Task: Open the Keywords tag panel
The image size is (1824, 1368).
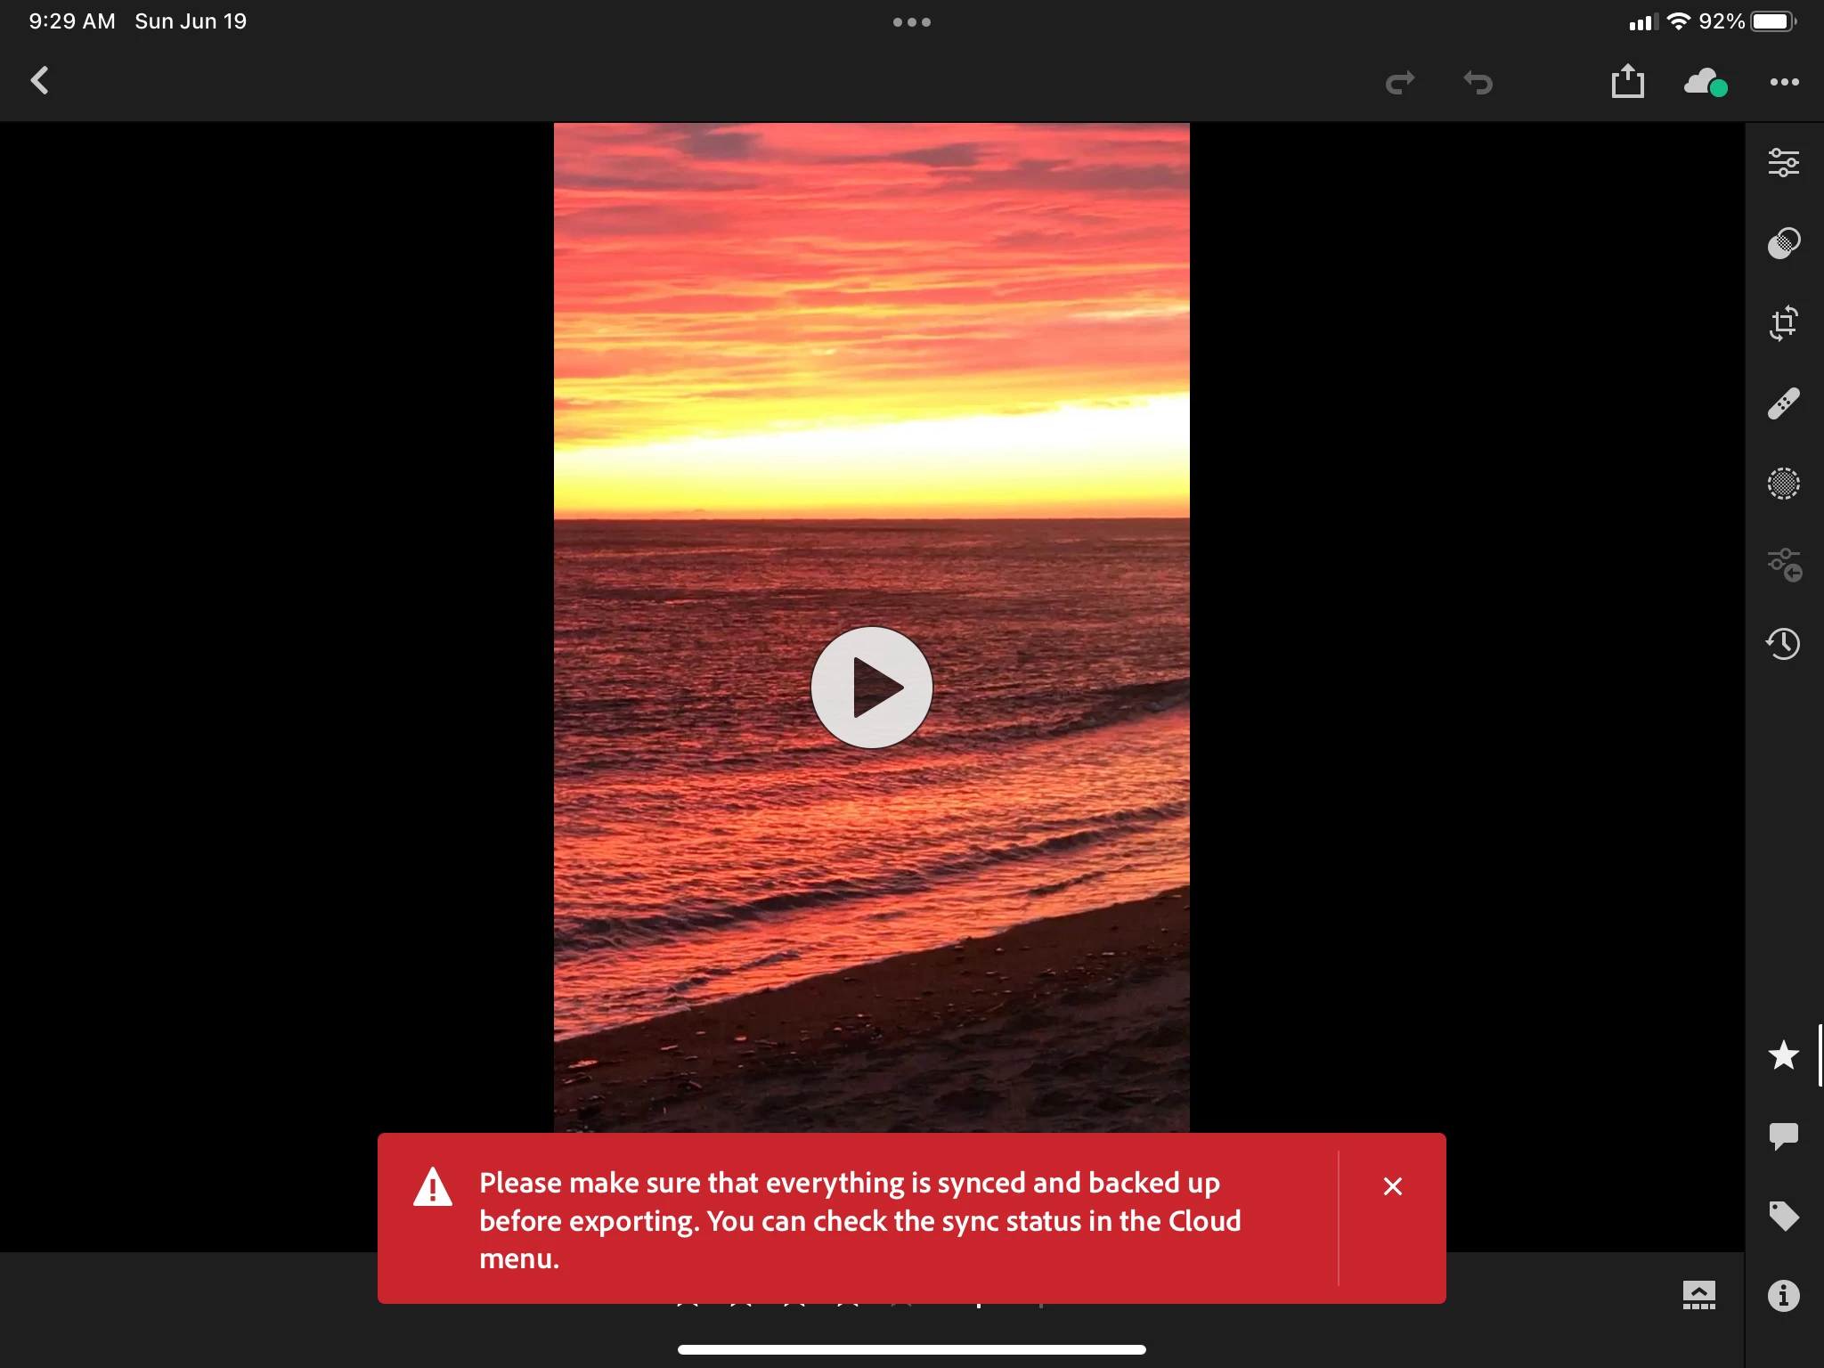Action: pyautogui.click(x=1783, y=1216)
